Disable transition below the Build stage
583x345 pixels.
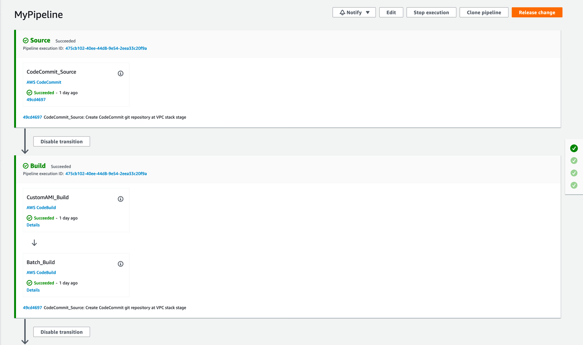tap(62, 332)
